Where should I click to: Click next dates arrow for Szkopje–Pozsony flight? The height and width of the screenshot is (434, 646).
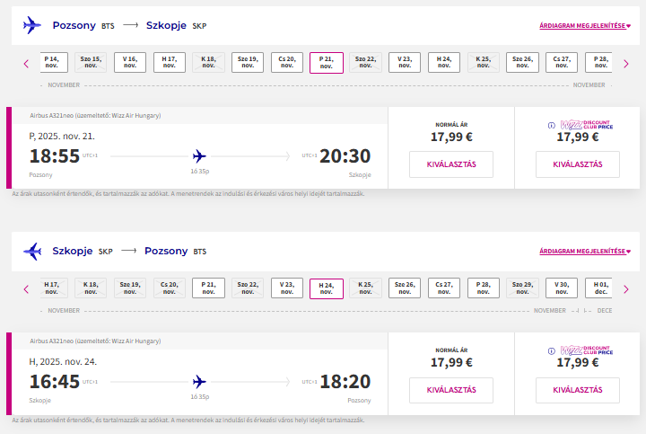[625, 288]
